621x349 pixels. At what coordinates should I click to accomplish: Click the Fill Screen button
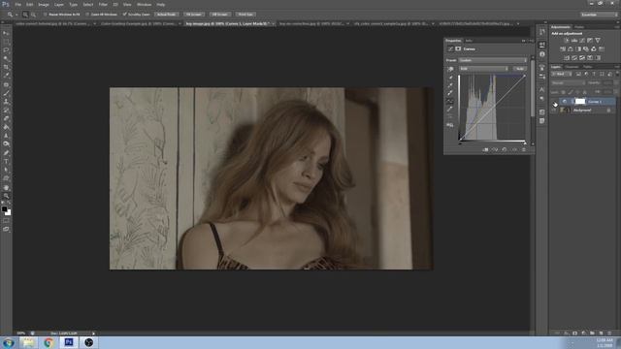(x=220, y=15)
